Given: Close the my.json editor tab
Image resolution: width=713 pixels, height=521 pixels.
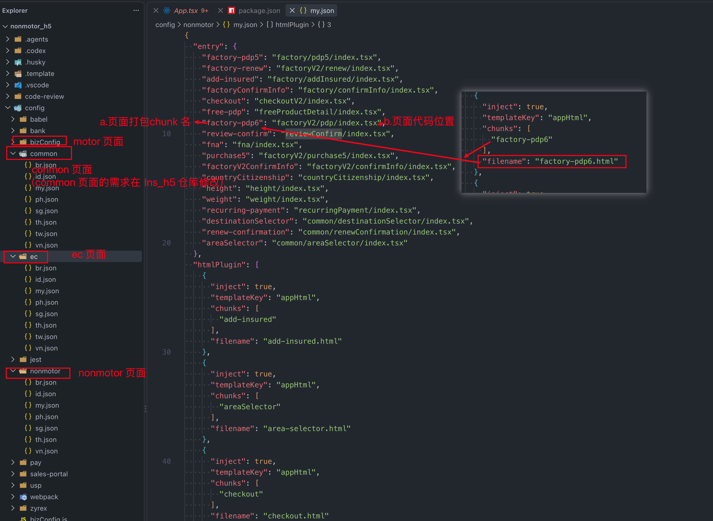Looking at the screenshot, I should [x=292, y=10].
